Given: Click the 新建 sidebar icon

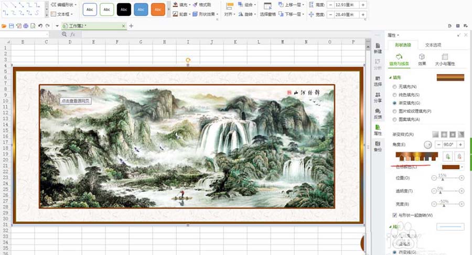Looking at the screenshot, I should [x=378, y=48].
